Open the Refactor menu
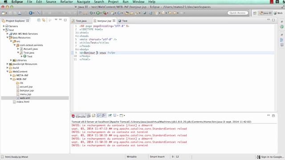This screenshot has width=285, height=160. click(66, 2)
